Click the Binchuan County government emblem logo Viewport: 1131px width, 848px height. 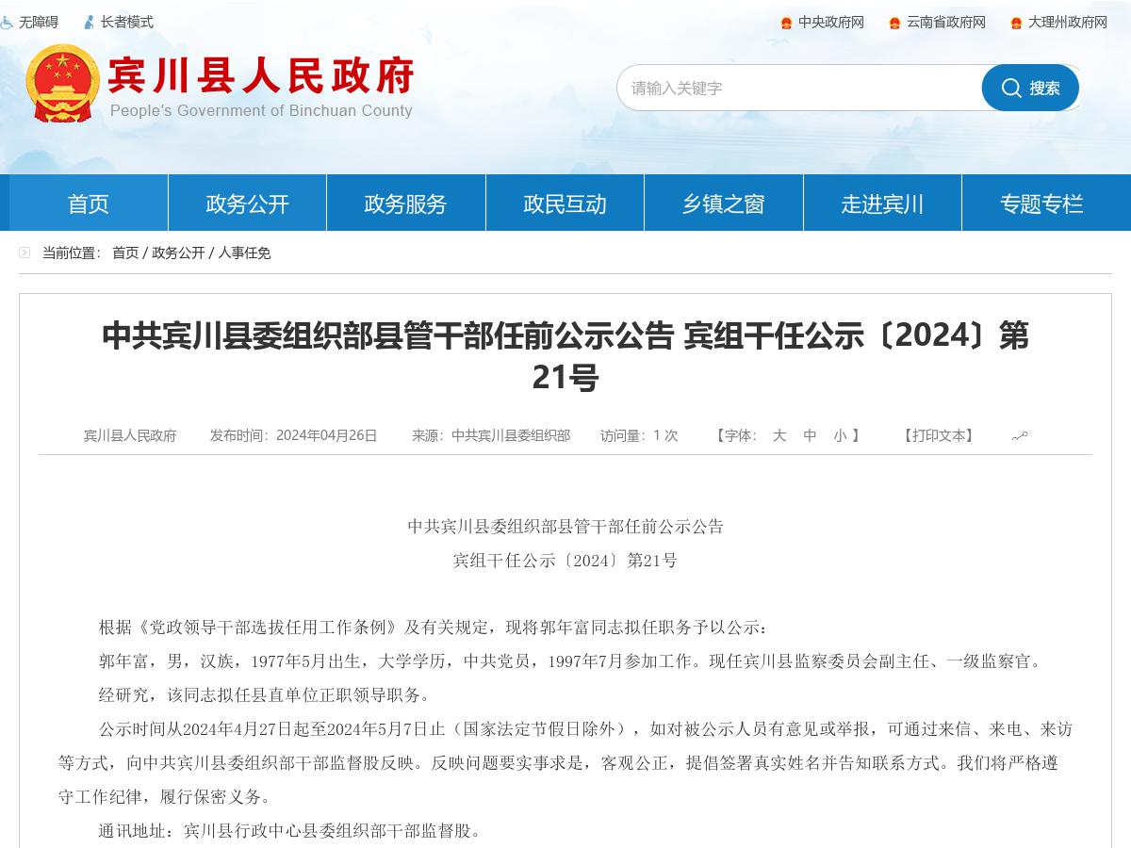pos(61,83)
